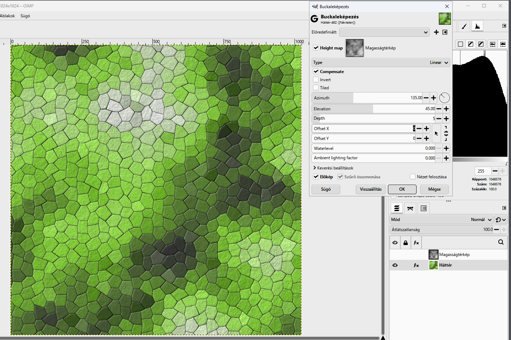Pick offset coordinates with the pointer icon
This screenshot has width=511, height=340.
pos(436,133)
